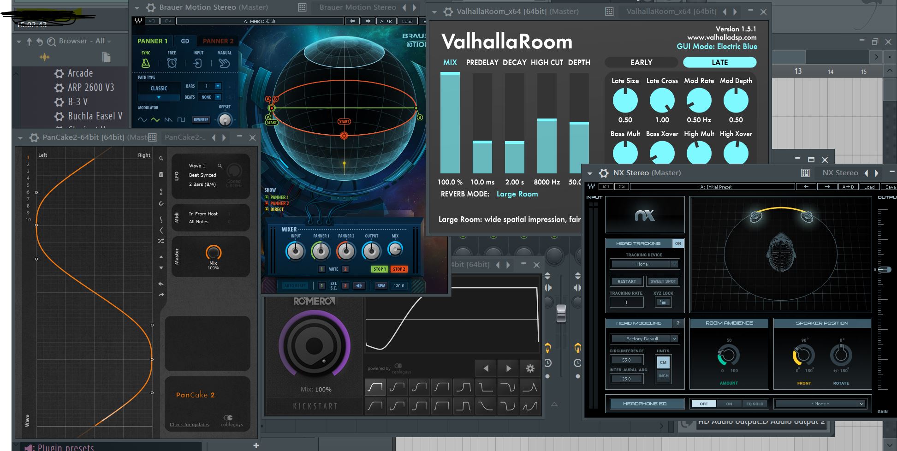This screenshot has height=451, width=897.
Task: Select CM units in Head Modeling
Action: (663, 362)
